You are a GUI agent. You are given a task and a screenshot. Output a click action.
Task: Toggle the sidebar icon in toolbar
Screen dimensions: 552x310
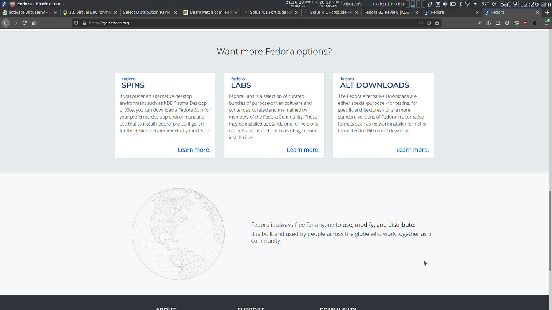click(498, 23)
